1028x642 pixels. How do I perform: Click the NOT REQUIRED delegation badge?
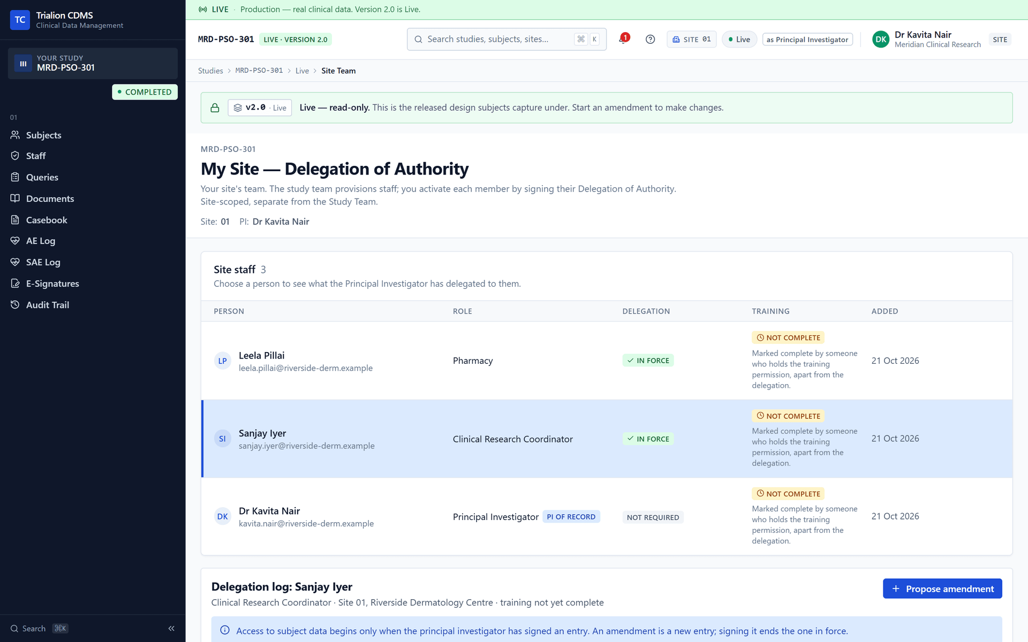pyautogui.click(x=653, y=517)
